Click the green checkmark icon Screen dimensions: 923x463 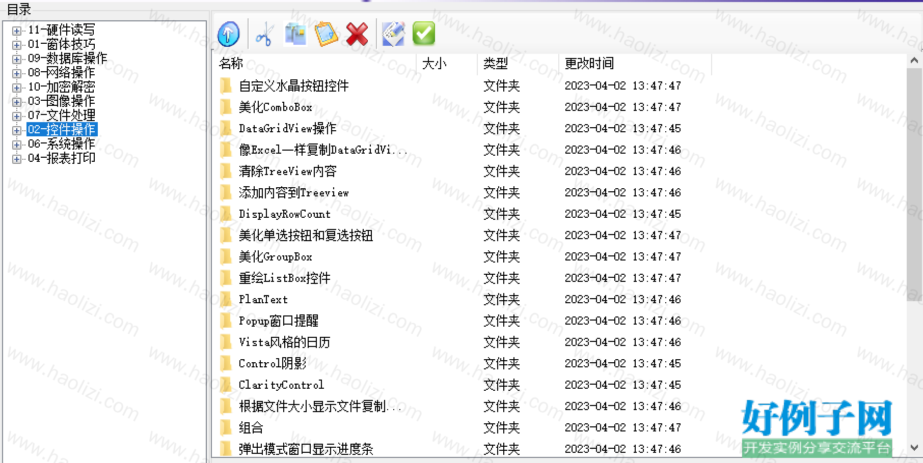[423, 34]
